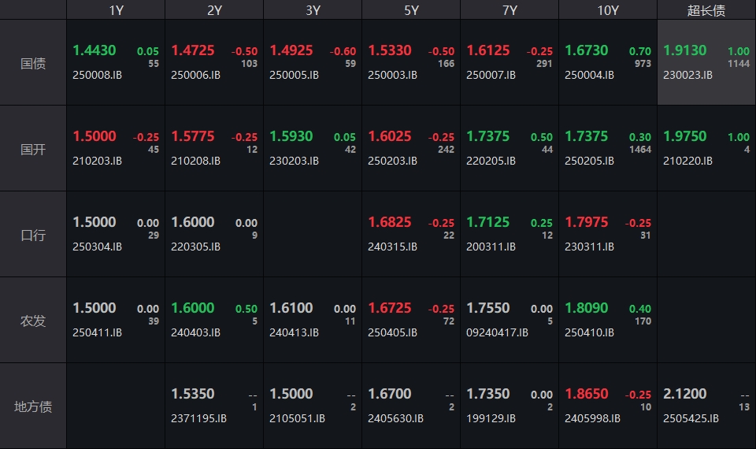Open bond code 250008.IB
The width and height of the screenshot is (756, 449).
coord(98,75)
